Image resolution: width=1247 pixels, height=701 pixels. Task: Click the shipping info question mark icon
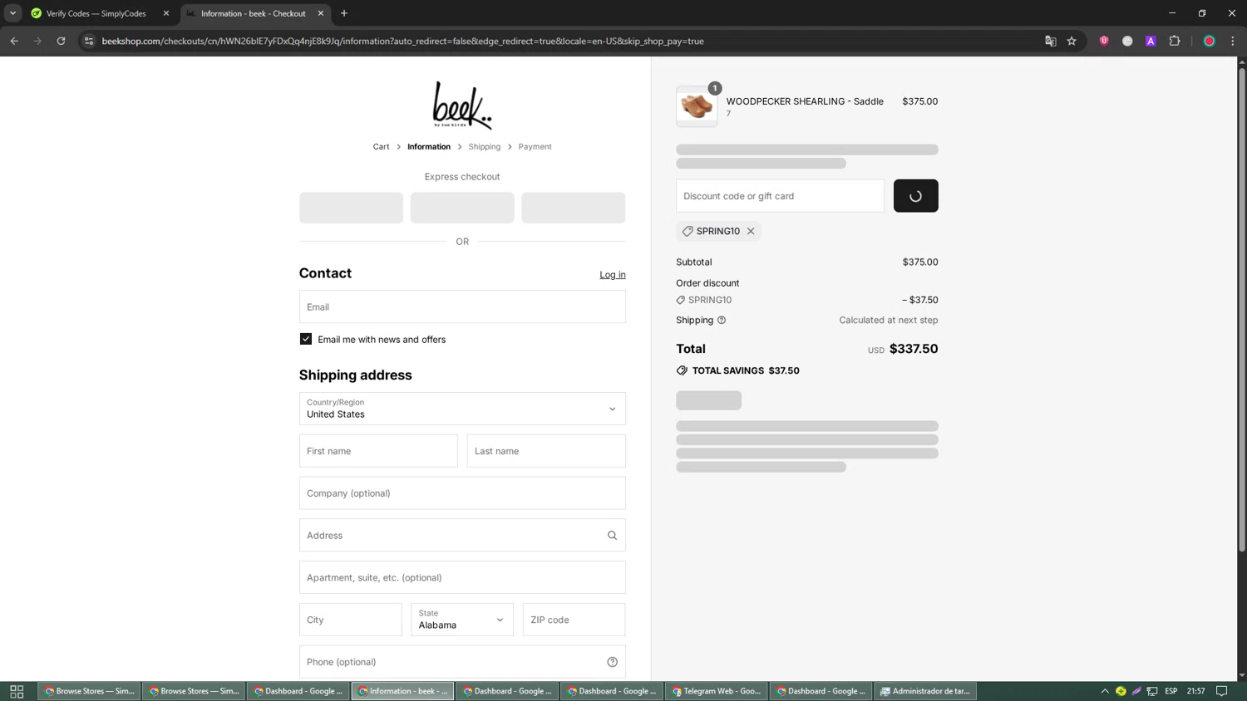point(722,321)
